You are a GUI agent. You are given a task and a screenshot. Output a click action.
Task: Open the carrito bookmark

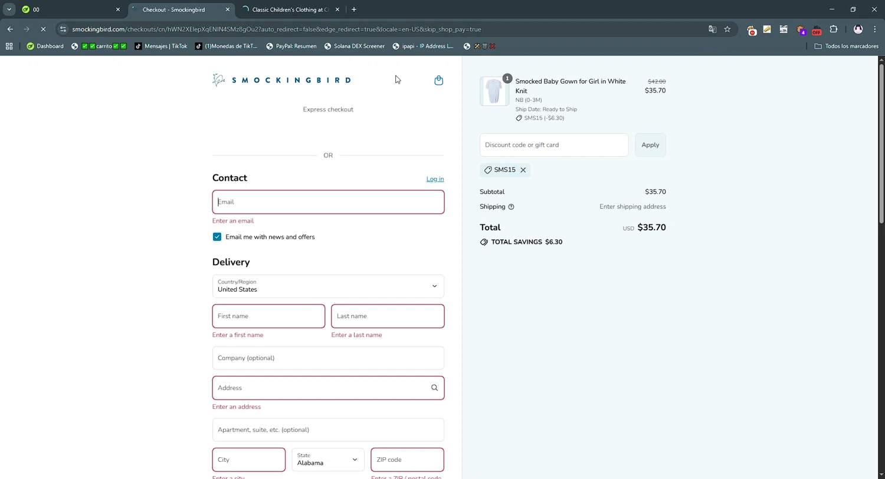99,46
